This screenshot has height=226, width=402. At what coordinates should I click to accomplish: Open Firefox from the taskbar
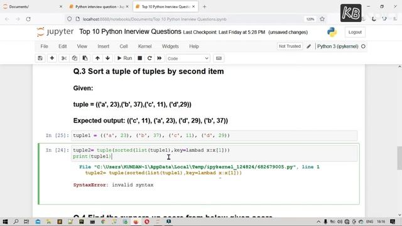(136, 222)
